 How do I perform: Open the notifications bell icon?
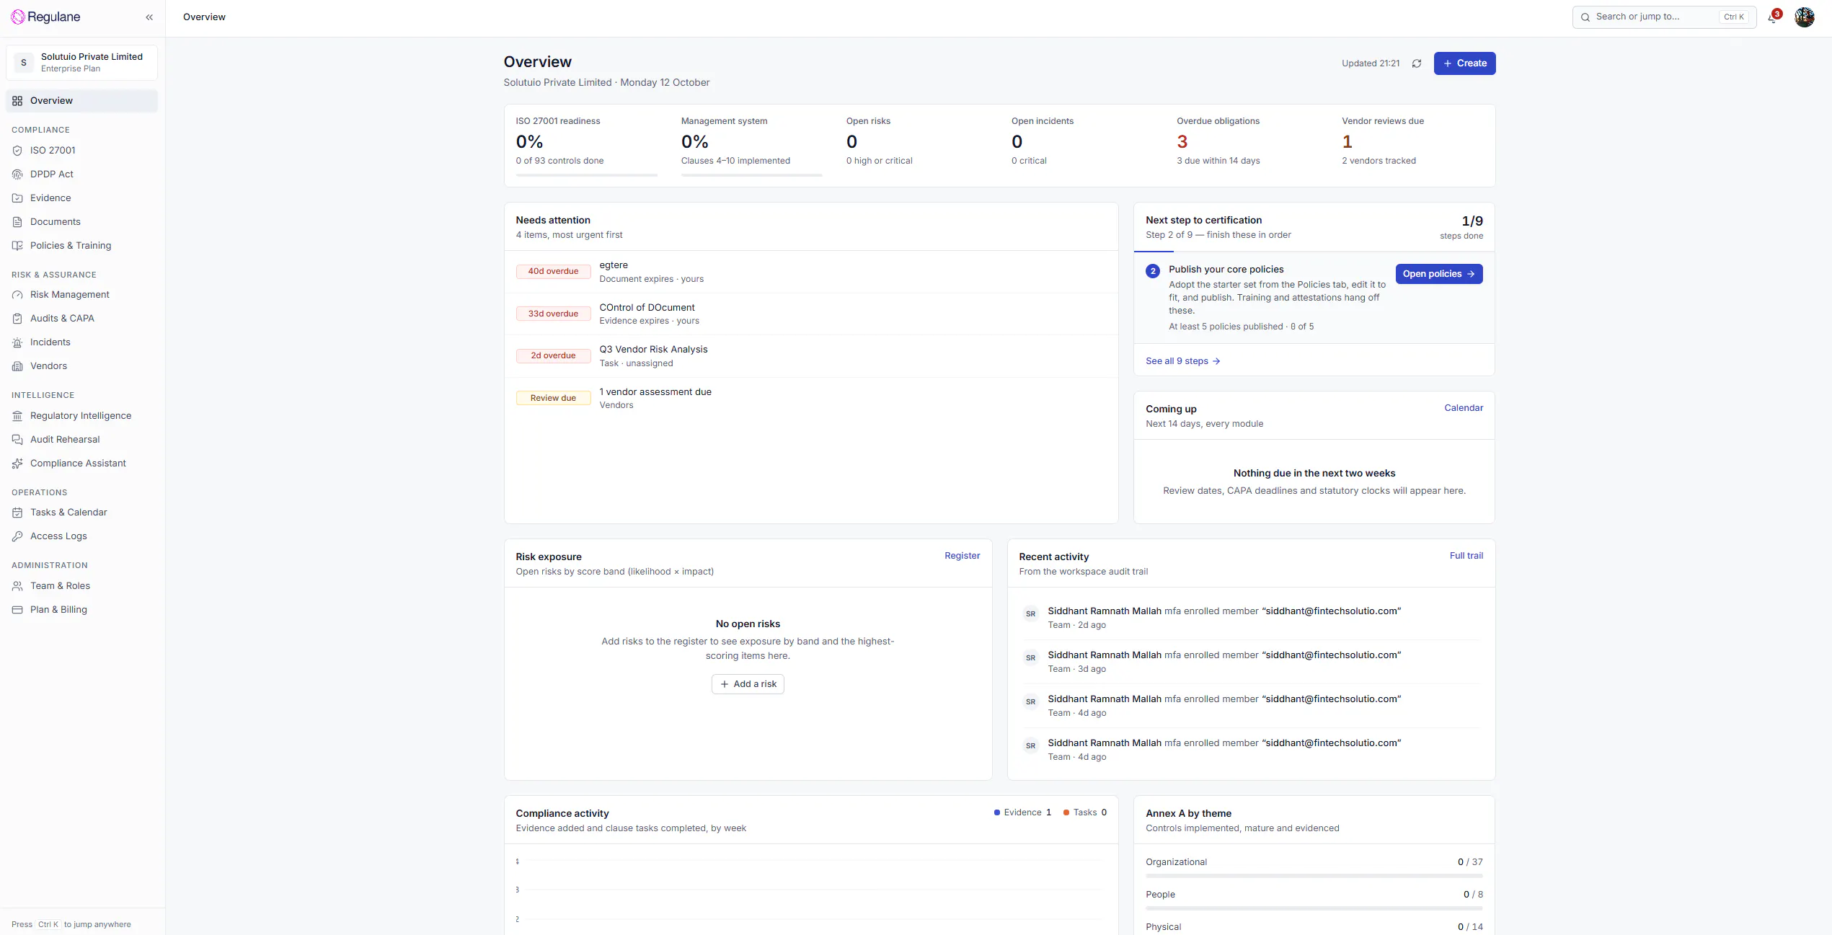click(x=1772, y=17)
